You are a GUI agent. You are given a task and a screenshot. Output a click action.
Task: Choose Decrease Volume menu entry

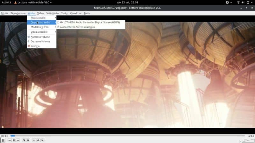[x=42, y=41]
